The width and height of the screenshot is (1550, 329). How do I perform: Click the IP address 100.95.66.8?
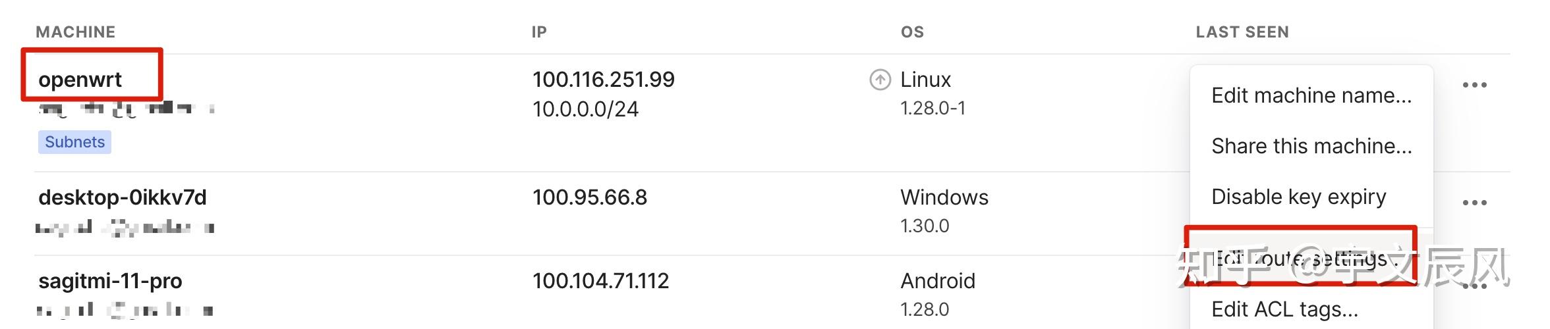tap(589, 197)
